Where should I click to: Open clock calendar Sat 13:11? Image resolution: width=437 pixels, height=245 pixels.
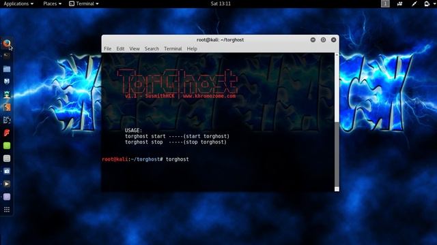tap(221, 3)
